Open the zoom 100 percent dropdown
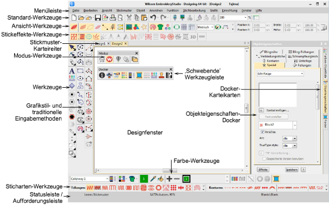Image resolution: width=329 pixels, height=210 pixels. click(x=246, y=18)
